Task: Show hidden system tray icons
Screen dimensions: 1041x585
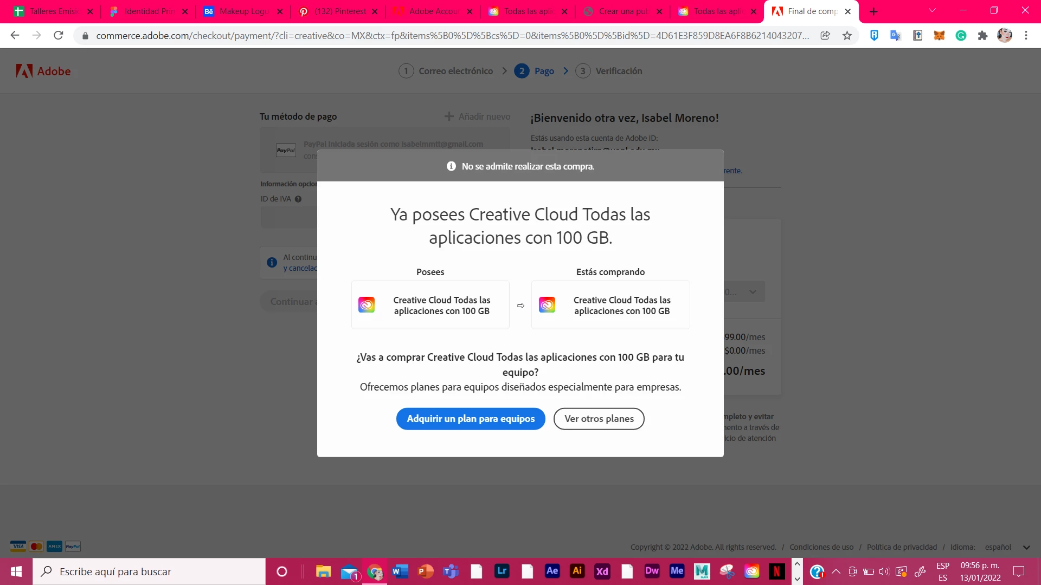Action: tap(836, 571)
